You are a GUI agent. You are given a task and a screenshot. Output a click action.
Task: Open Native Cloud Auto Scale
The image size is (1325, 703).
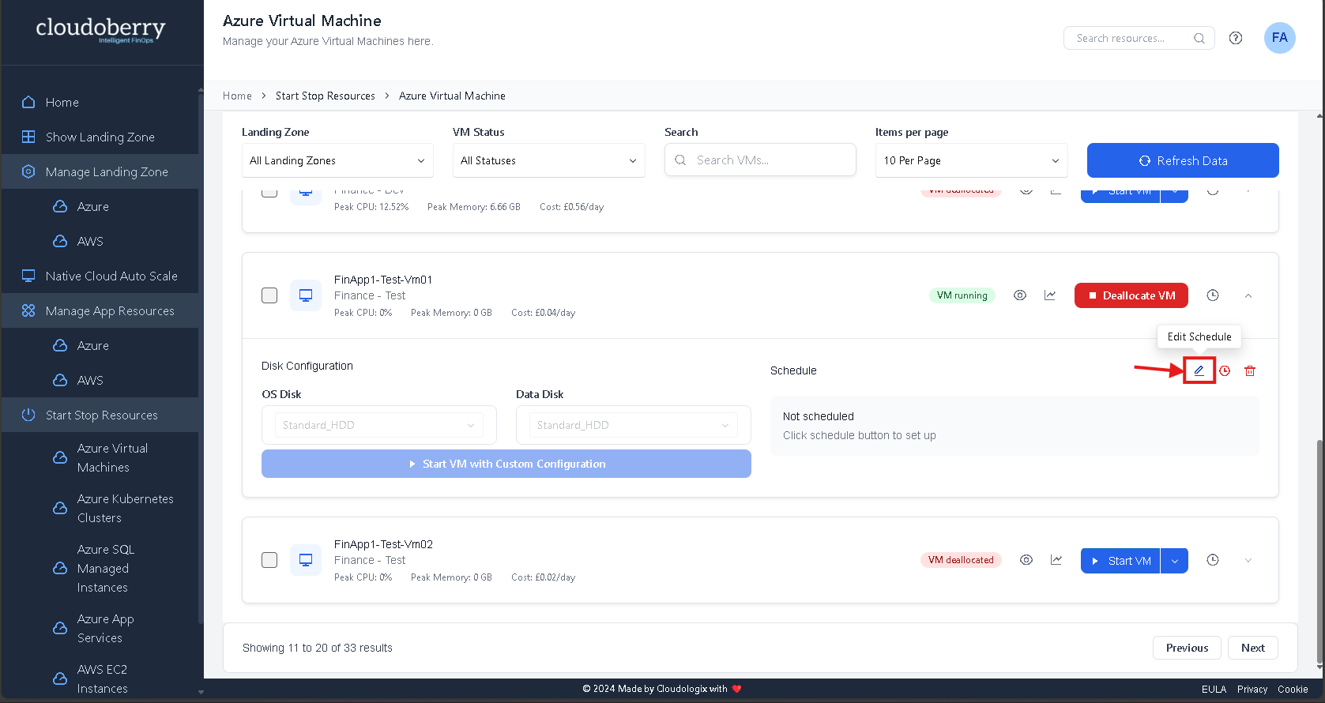(100, 276)
